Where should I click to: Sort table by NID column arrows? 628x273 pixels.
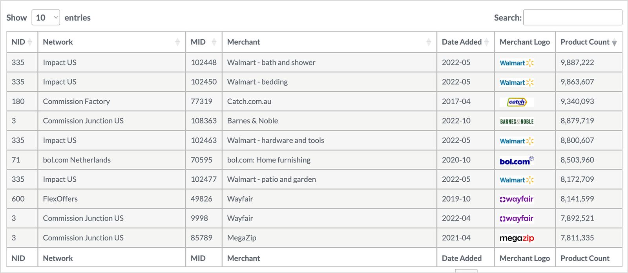tap(30, 42)
